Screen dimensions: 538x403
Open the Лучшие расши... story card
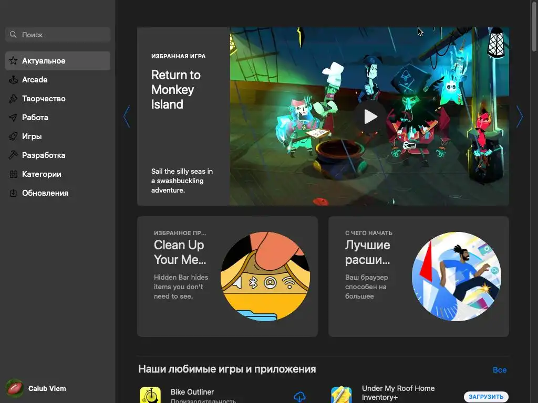419,276
